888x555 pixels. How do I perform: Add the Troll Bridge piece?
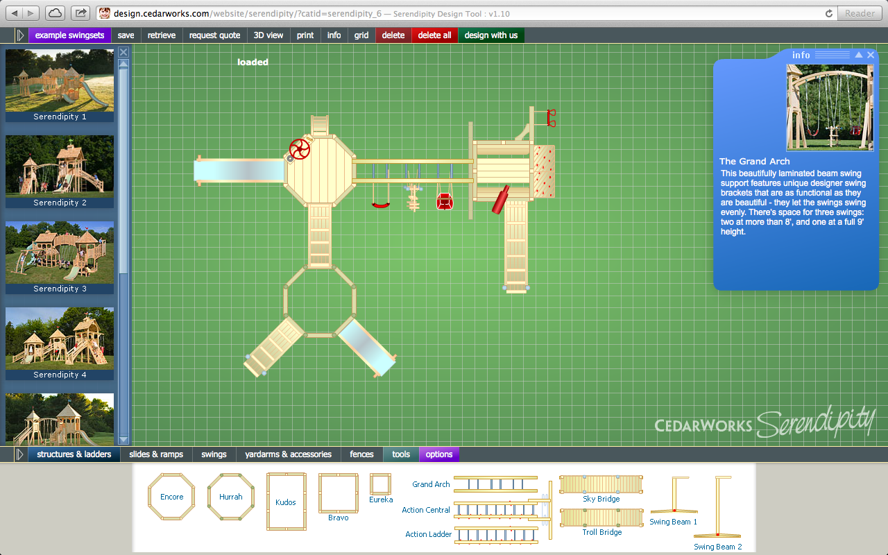pyautogui.click(x=601, y=518)
